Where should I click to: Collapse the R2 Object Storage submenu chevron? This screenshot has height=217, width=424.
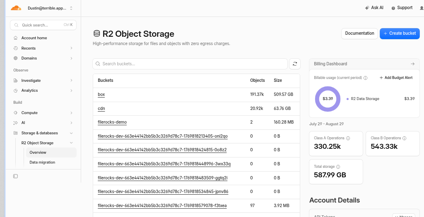(x=71, y=143)
